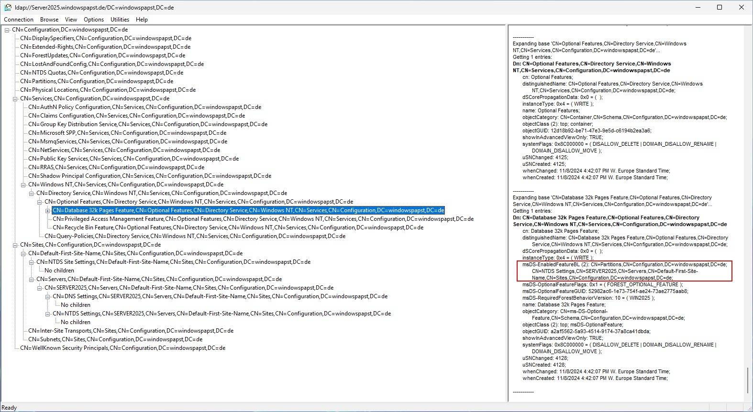Maximize the LDP window
The width and height of the screenshot is (753, 412).
pyautogui.click(x=720, y=8)
